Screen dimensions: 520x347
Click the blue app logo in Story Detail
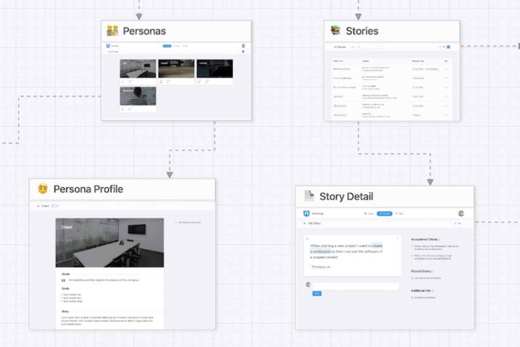click(306, 213)
